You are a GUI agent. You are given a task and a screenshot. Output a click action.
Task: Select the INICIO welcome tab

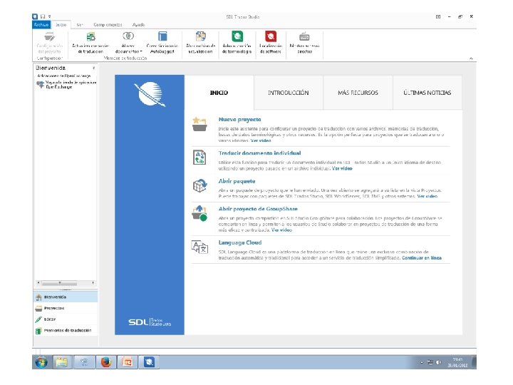click(219, 93)
